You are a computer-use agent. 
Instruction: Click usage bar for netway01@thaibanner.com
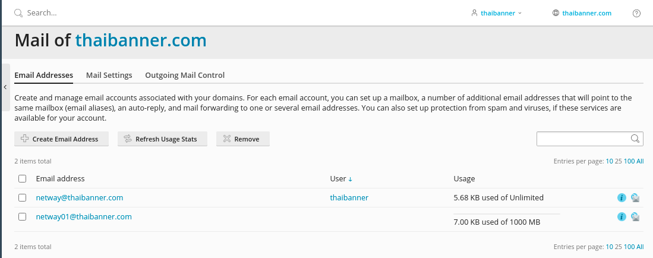pos(506,214)
